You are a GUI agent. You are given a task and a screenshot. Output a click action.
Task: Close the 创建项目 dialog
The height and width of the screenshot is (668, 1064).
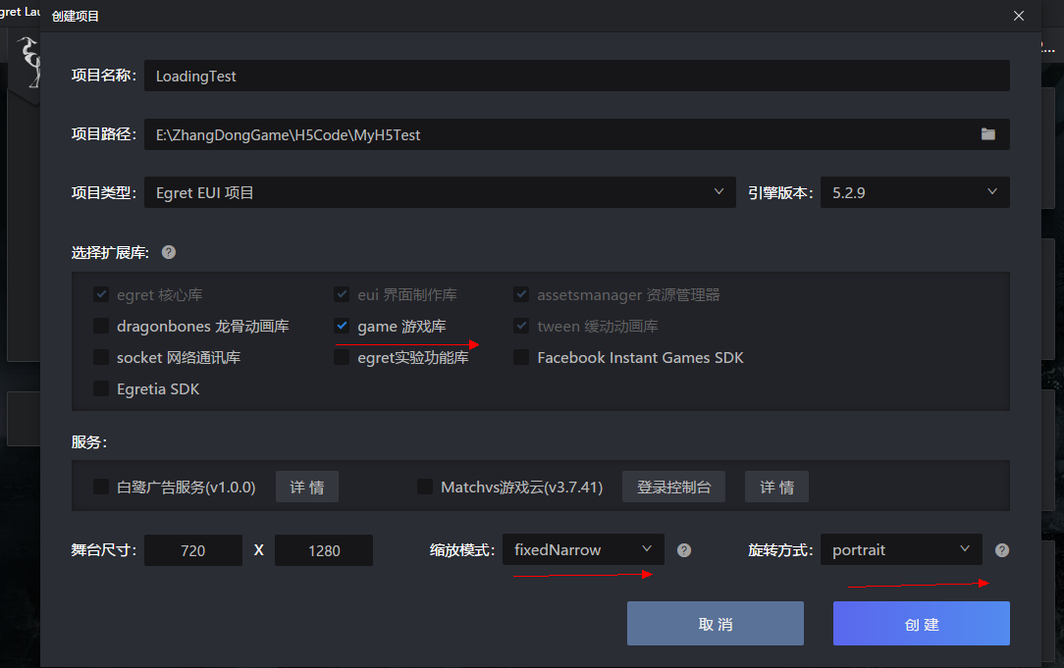click(1019, 16)
